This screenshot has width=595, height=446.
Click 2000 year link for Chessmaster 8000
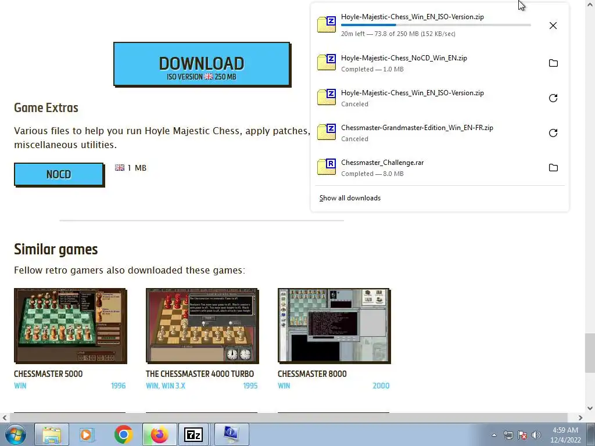381,386
